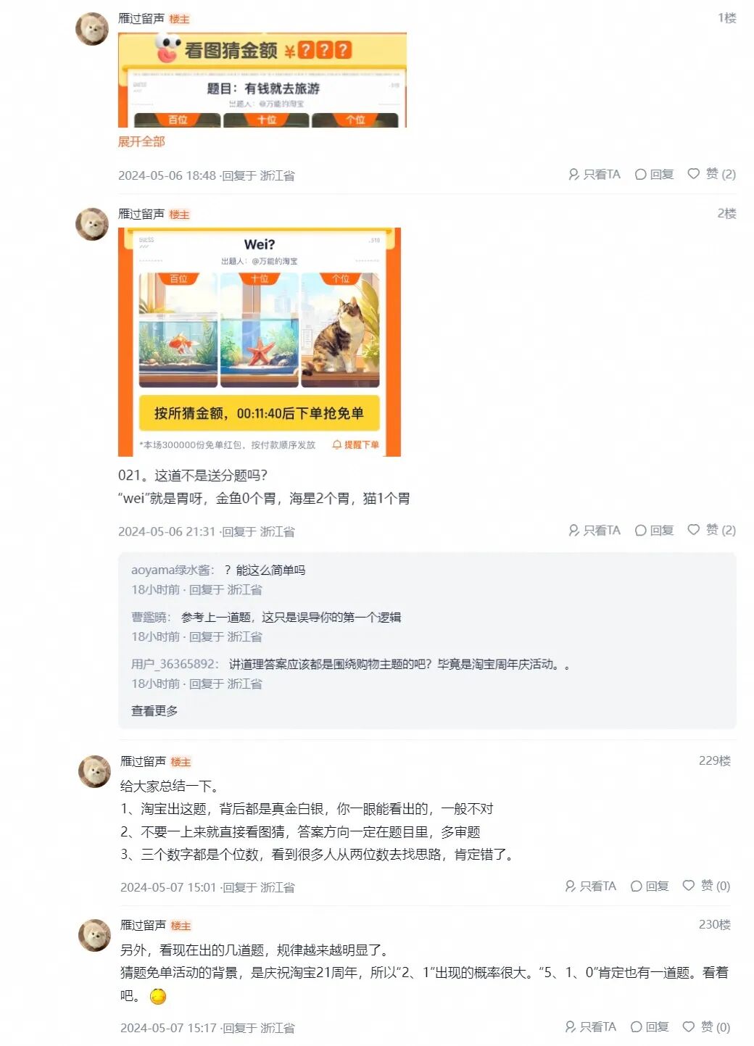The height and width of the screenshot is (1046, 754).
Task: Reply to the 229楼 post
Action: click(650, 886)
